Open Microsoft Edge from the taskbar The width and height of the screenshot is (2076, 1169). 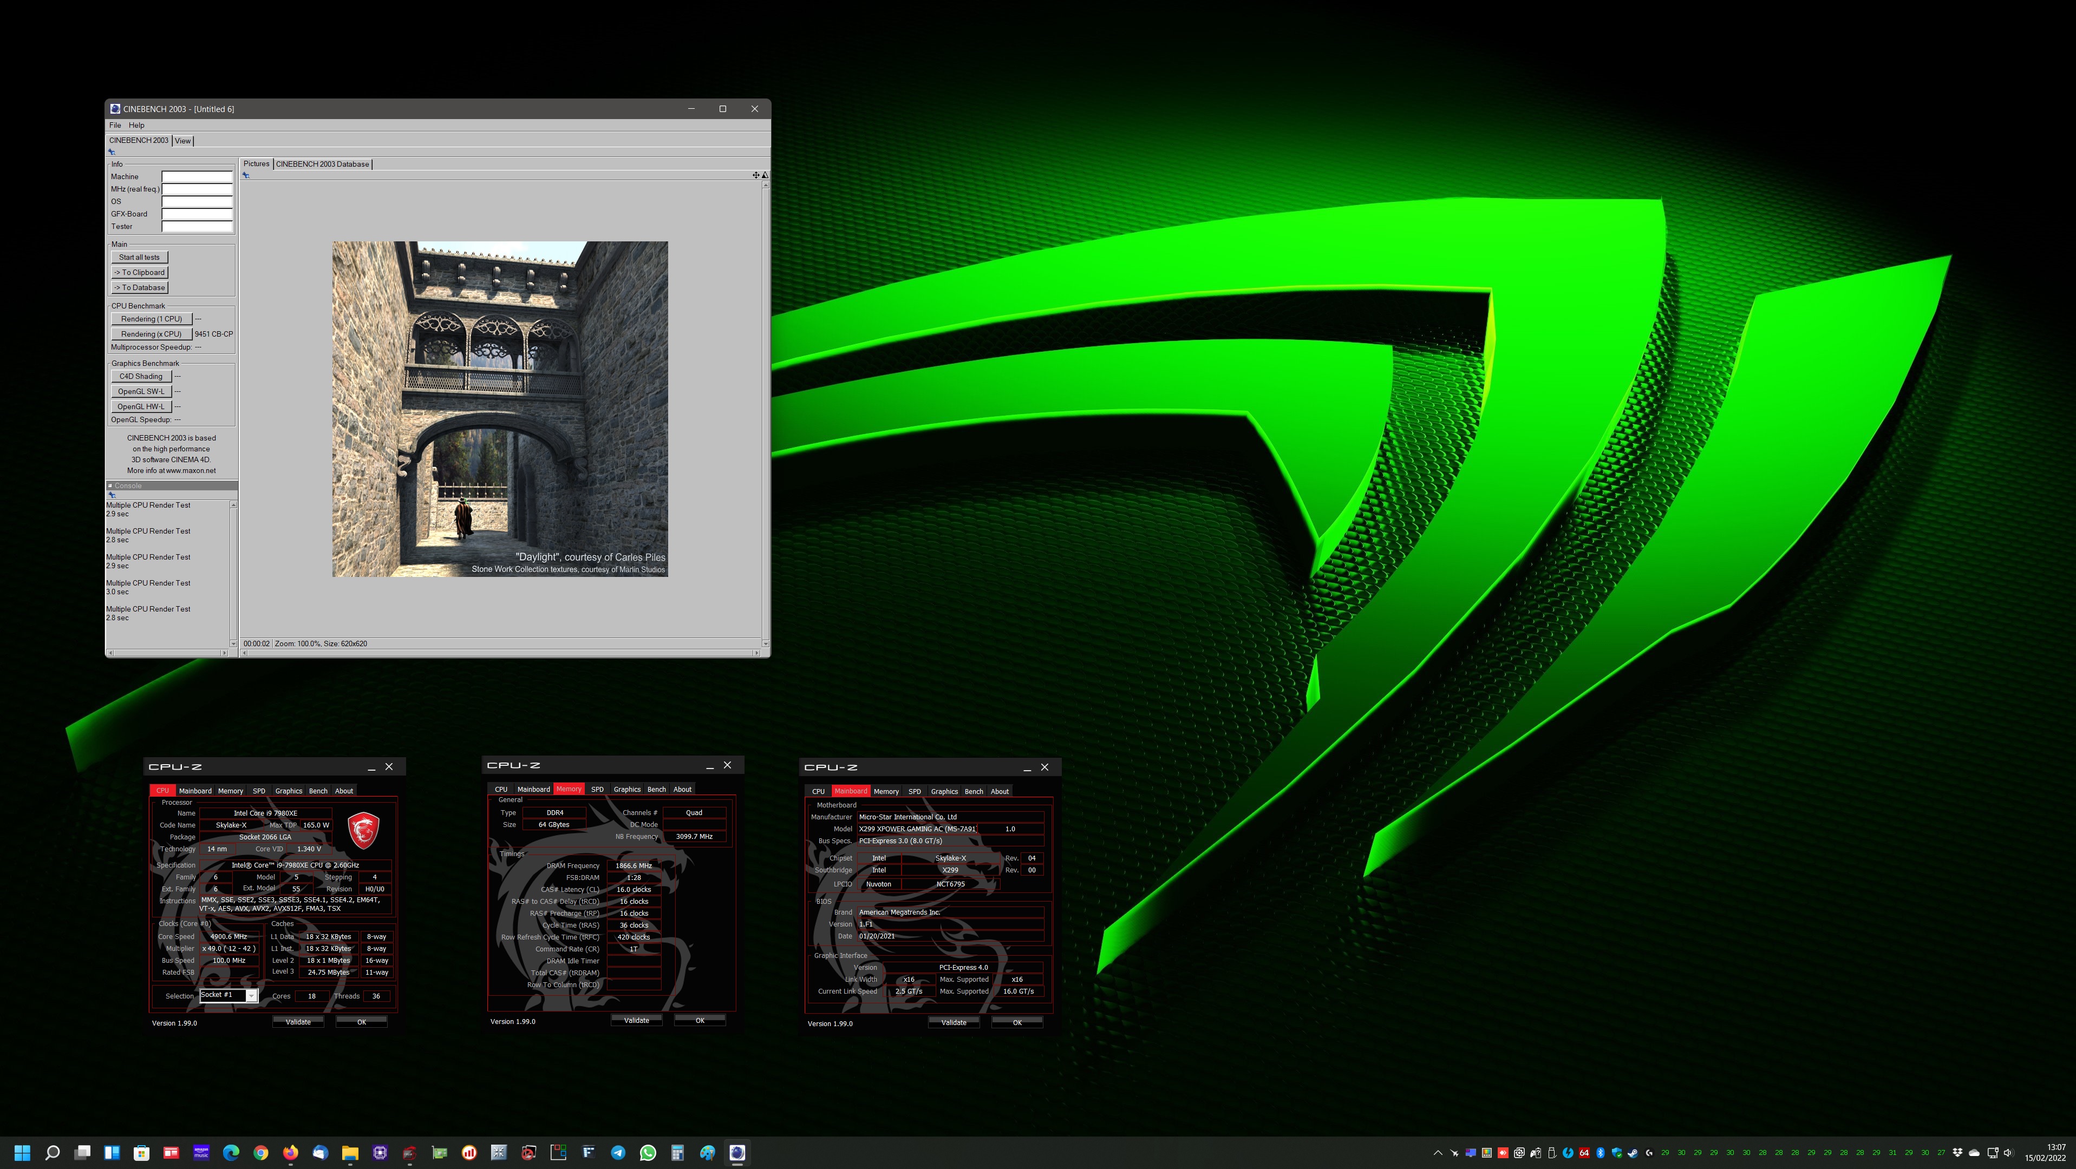point(231,1152)
